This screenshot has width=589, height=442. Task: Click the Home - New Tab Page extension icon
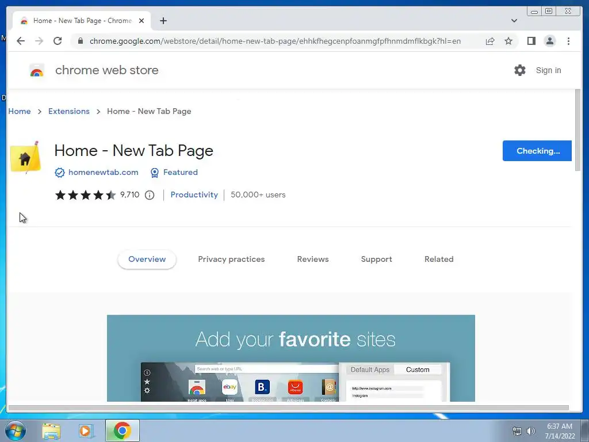coord(25,158)
